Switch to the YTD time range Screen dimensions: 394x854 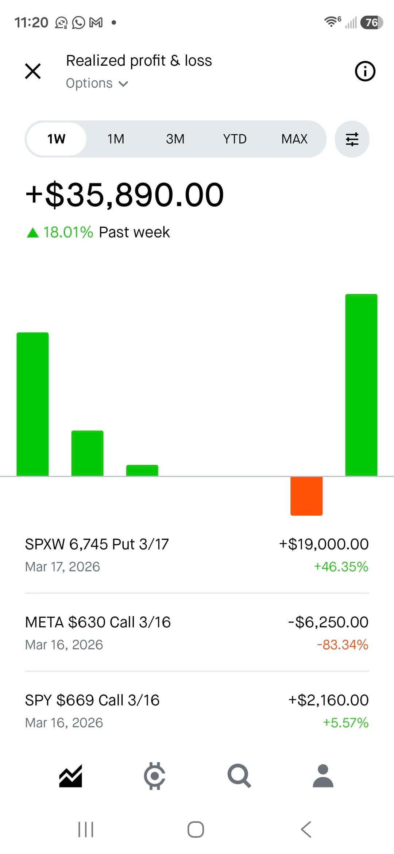(x=235, y=139)
